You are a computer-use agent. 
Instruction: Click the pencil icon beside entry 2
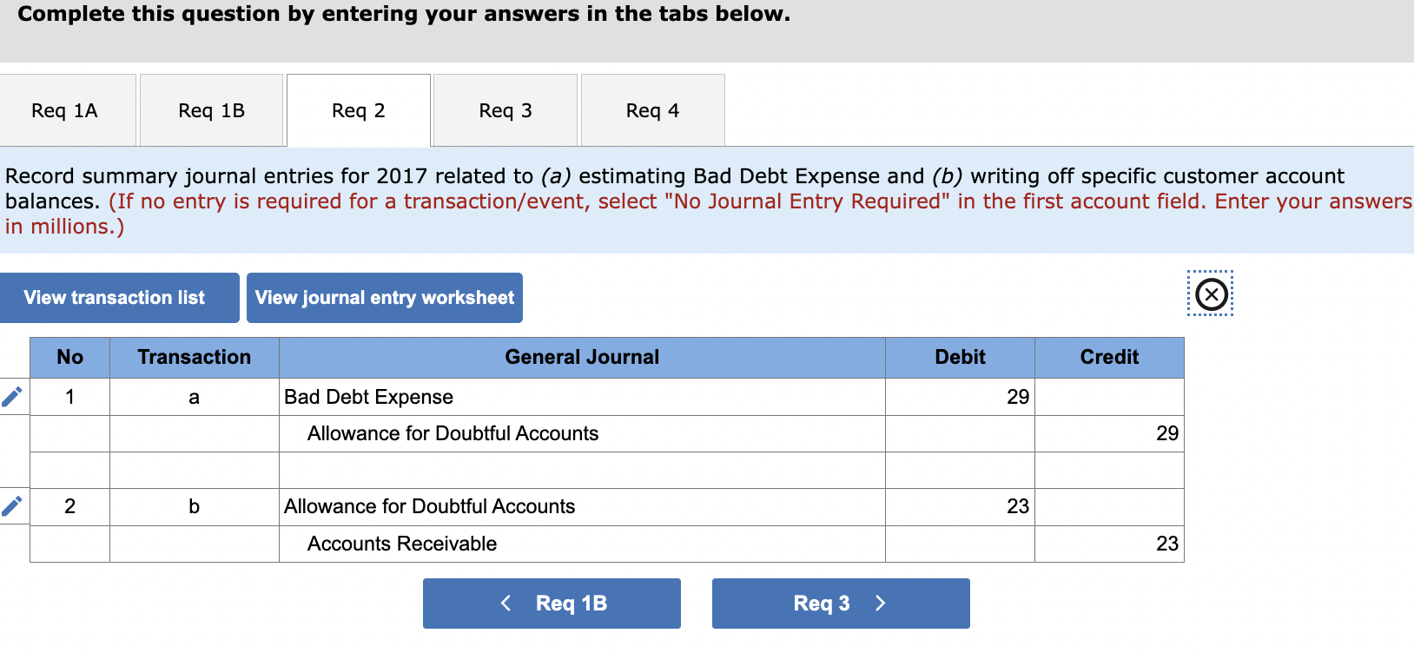[12, 507]
